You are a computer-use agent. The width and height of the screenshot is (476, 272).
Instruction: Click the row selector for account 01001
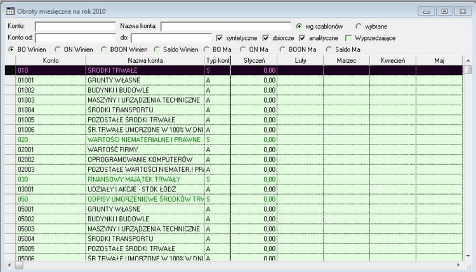click(x=10, y=81)
